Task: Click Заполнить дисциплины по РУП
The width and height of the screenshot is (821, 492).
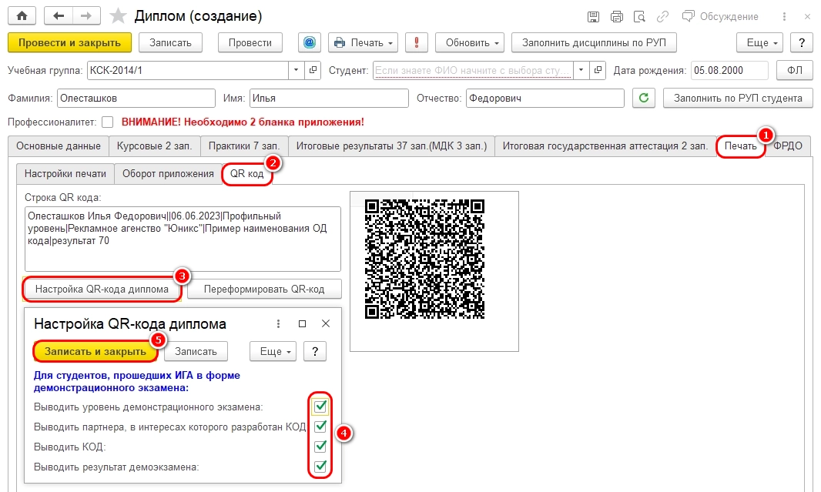Action: coord(594,42)
